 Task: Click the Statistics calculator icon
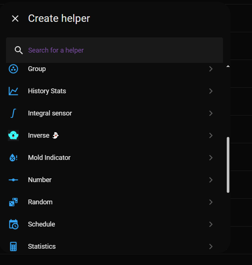(x=13, y=246)
